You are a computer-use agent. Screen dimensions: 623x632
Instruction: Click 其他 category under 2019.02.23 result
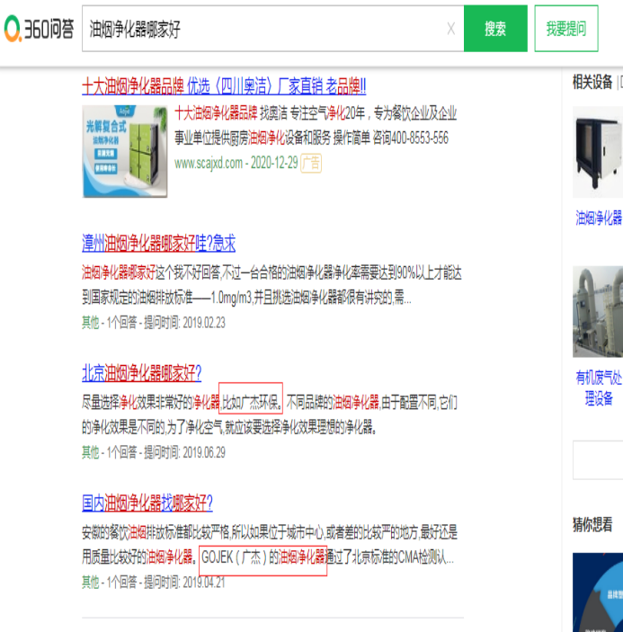(x=90, y=323)
